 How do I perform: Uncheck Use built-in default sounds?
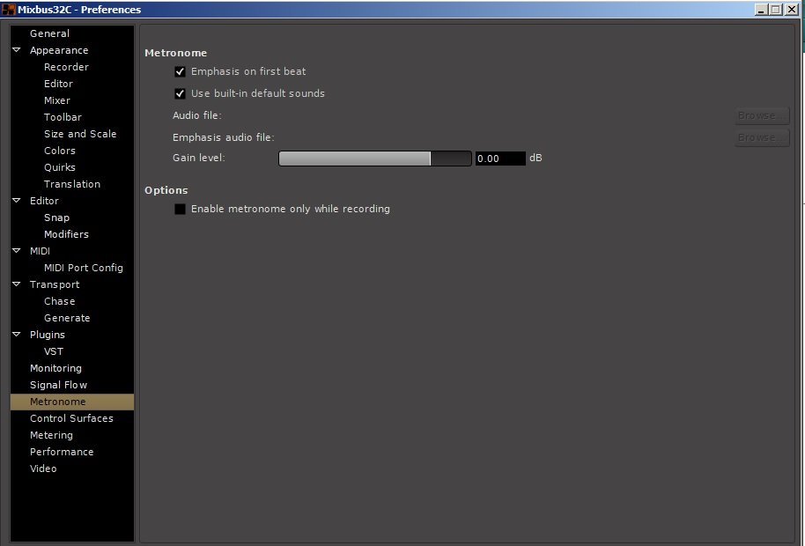click(180, 93)
